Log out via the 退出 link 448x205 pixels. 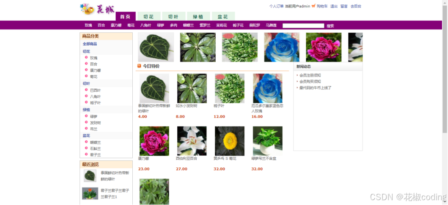tap(334, 6)
